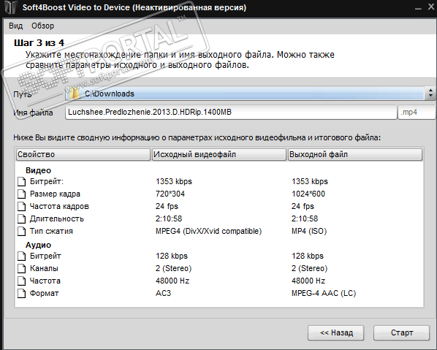This screenshot has height=350, width=437.
Task: Click the source frame size 720*304
Action: coord(170,194)
